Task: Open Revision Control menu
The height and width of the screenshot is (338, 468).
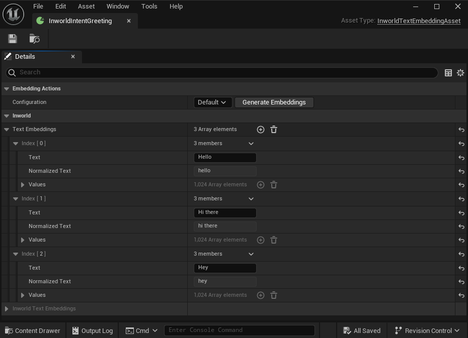Action: click(x=427, y=330)
